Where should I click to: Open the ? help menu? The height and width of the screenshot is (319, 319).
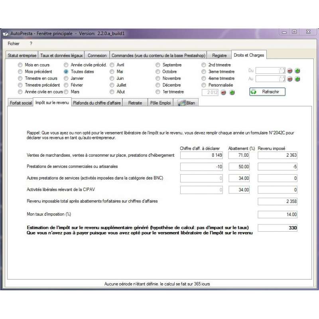click(x=31, y=43)
